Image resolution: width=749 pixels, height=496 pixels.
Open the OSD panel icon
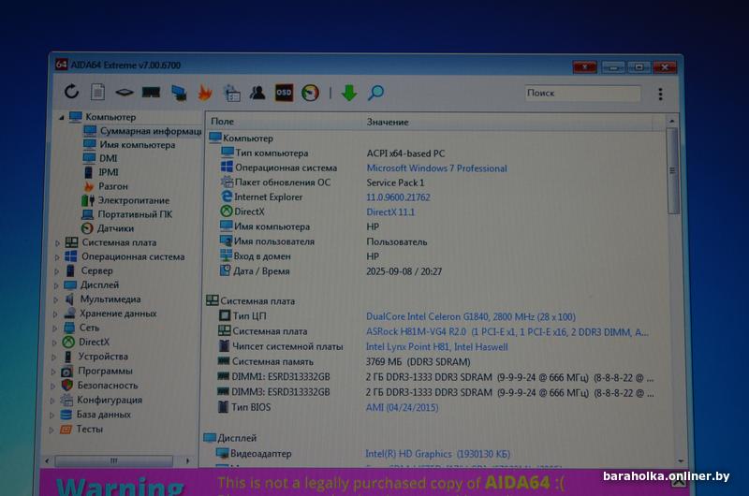click(x=284, y=93)
